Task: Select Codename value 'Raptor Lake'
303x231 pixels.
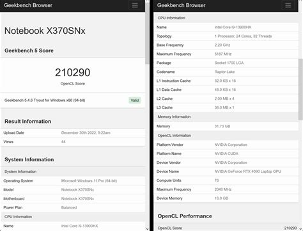Action: pyautogui.click(x=224, y=72)
